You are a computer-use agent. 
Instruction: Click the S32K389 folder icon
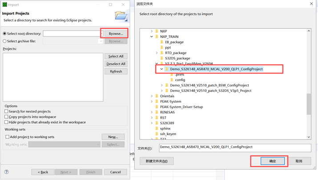point(157,123)
